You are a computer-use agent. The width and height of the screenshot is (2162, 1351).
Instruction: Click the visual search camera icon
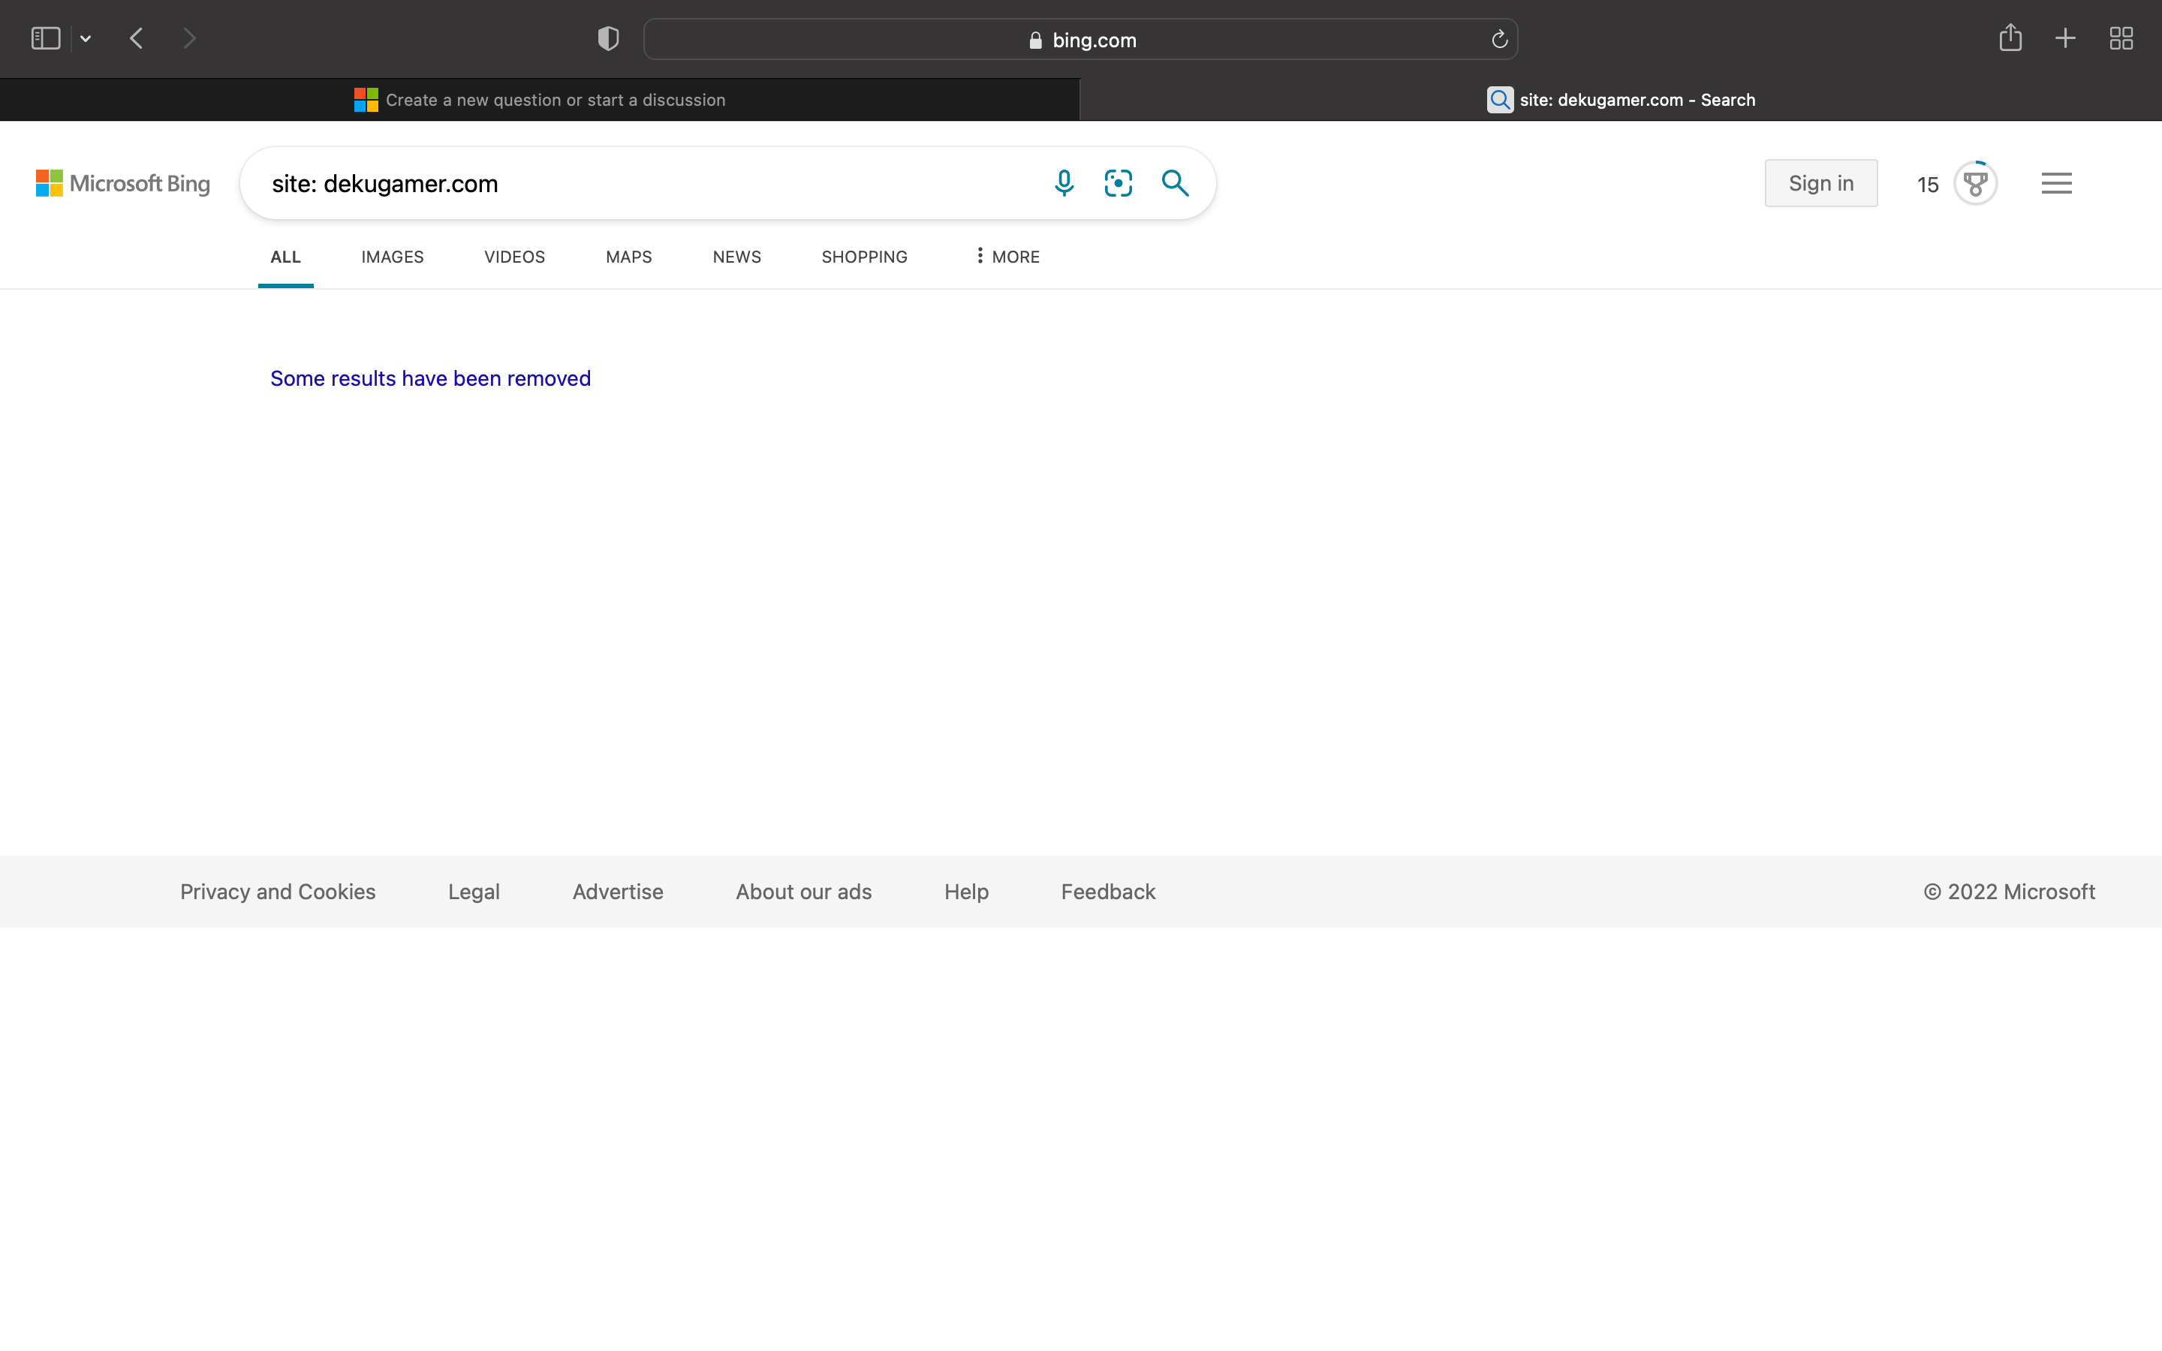pos(1121,184)
